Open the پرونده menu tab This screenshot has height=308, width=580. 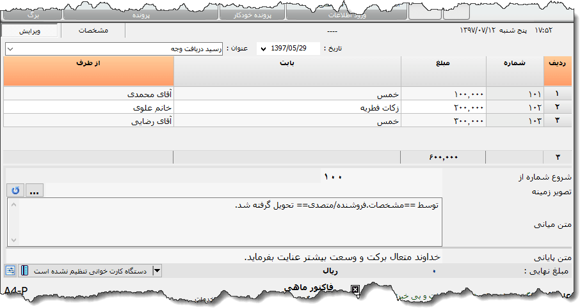pos(141,15)
